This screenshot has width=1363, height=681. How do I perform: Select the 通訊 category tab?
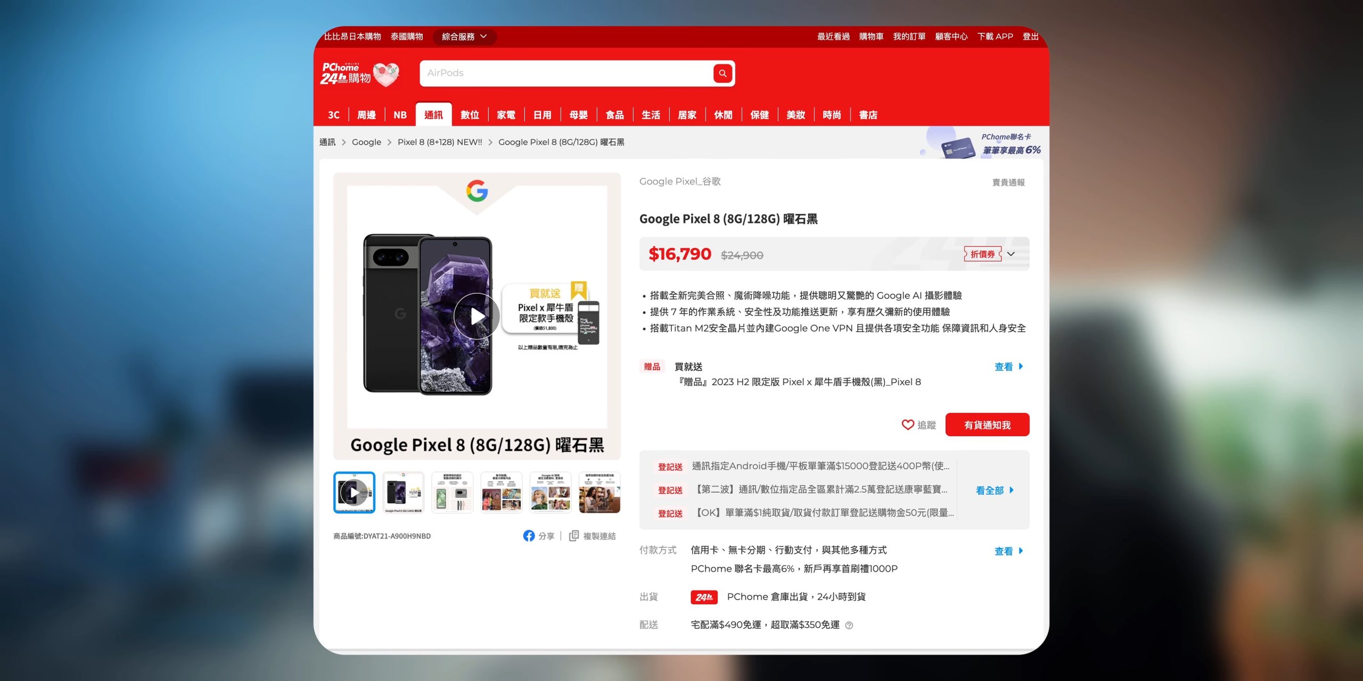433,115
